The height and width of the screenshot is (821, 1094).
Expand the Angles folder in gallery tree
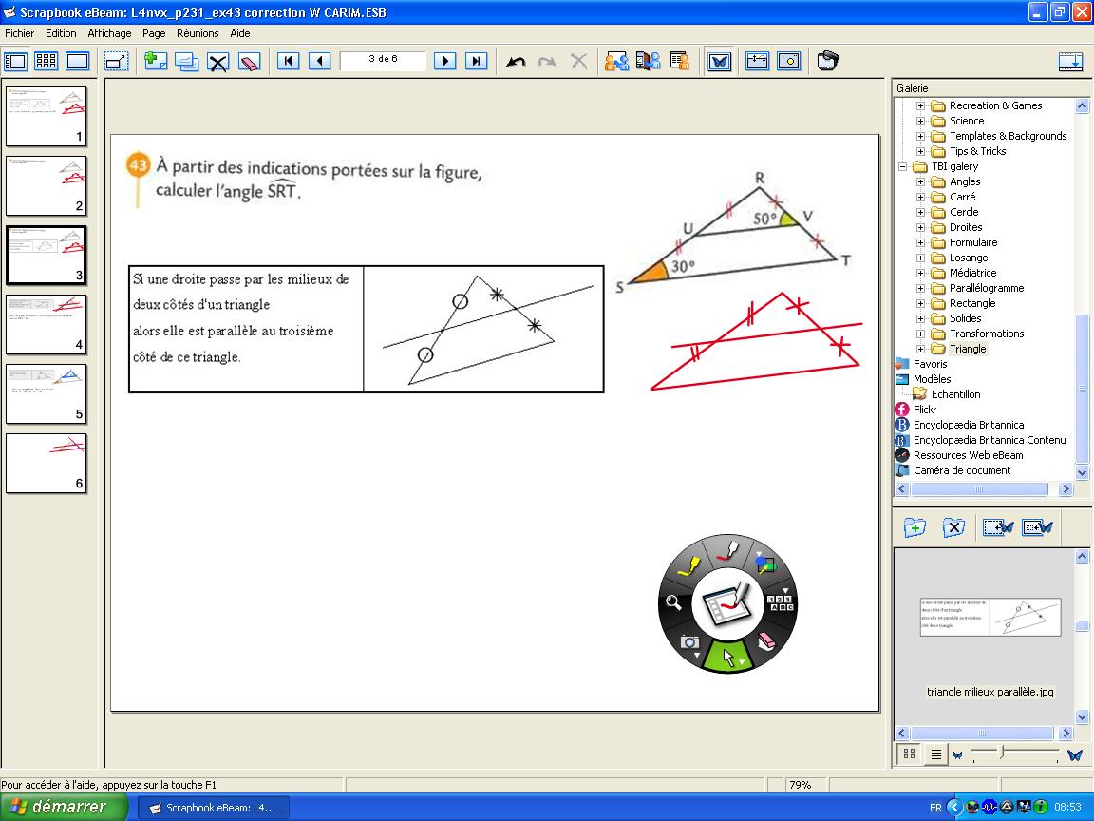[920, 181]
